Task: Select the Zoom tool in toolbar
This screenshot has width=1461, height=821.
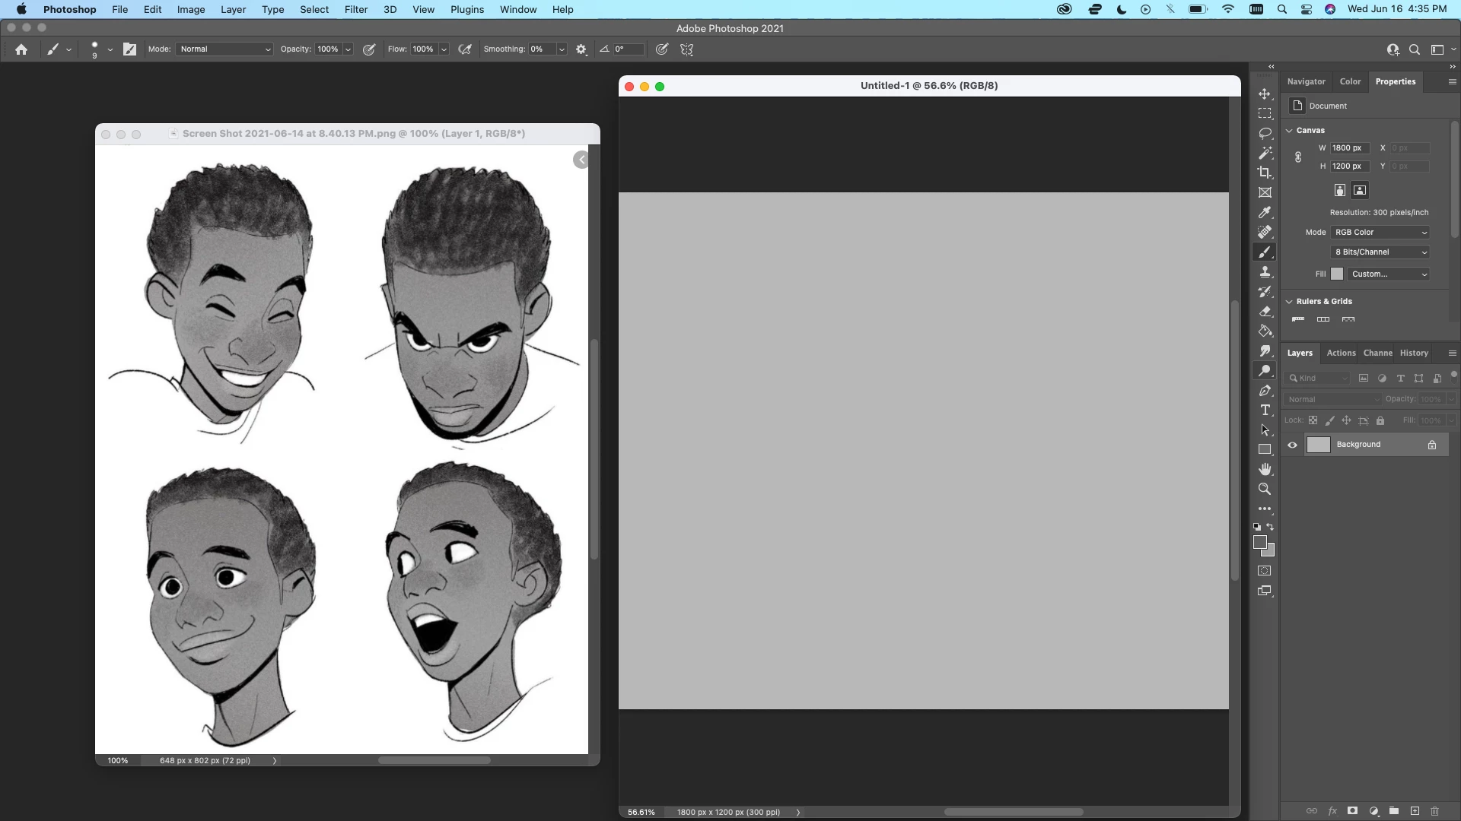Action: pyautogui.click(x=1265, y=489)
